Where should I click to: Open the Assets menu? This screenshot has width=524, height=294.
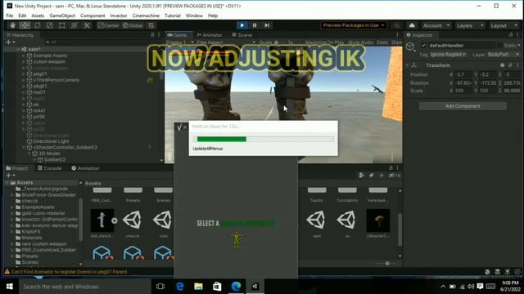click(x=38, y=16)
